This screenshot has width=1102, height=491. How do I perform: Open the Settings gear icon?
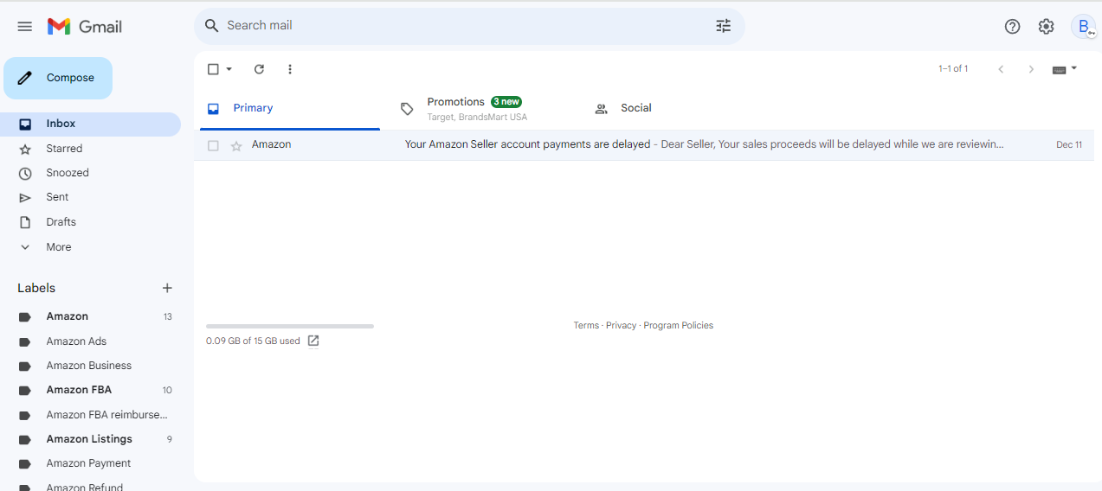[1046, 27]
